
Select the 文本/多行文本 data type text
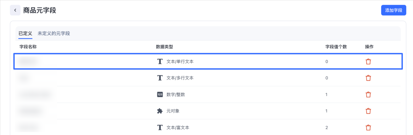click(x=180, y=78)
